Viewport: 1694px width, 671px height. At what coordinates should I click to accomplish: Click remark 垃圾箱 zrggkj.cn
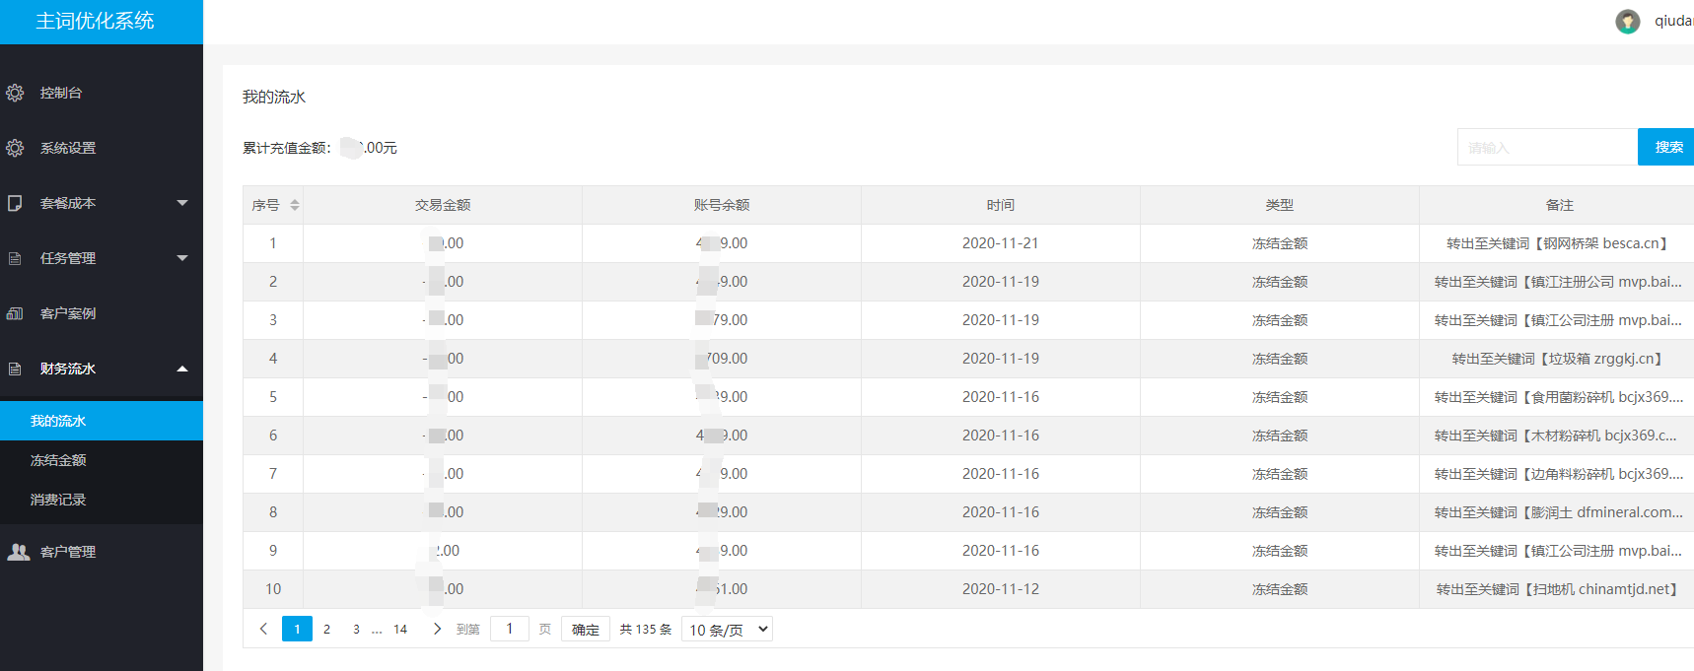click(1557, 359)
